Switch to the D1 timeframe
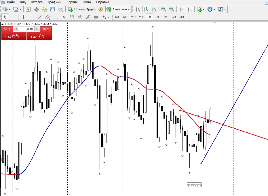The image size is (268, 196). click(166, 17)
